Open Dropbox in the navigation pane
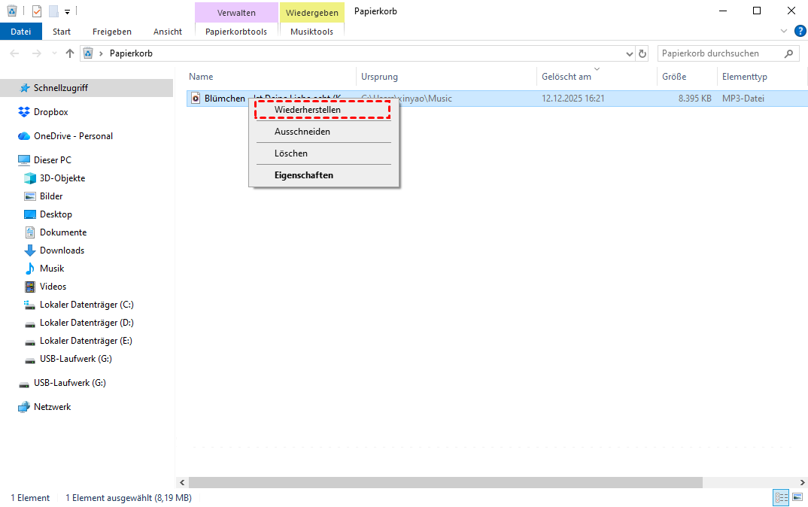The width and height of the screenshot is (808, 507). (50, 112)
